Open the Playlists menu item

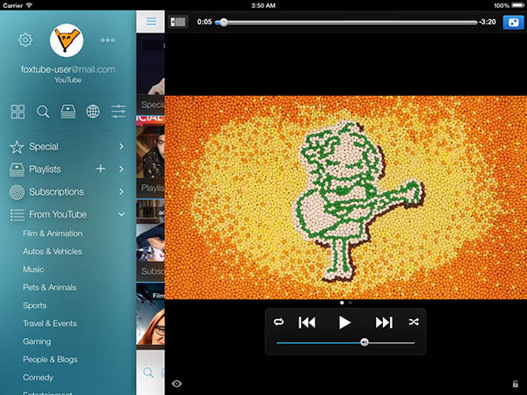click(x=45, y=169)
